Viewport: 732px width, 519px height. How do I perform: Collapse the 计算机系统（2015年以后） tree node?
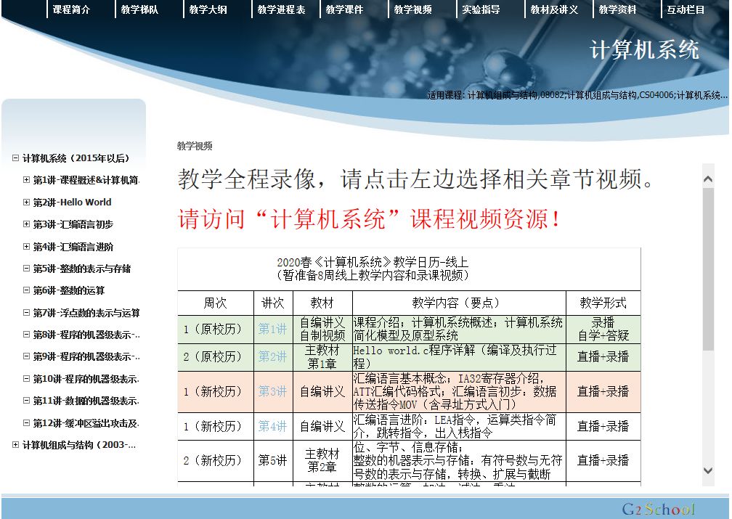(16, 158)
